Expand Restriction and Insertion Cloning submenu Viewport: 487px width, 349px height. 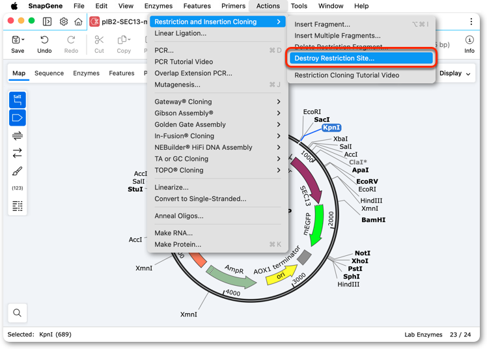(x=217, y=21)
